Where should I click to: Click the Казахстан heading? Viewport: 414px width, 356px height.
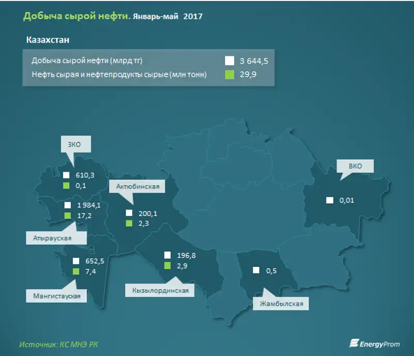click(48, 40)
